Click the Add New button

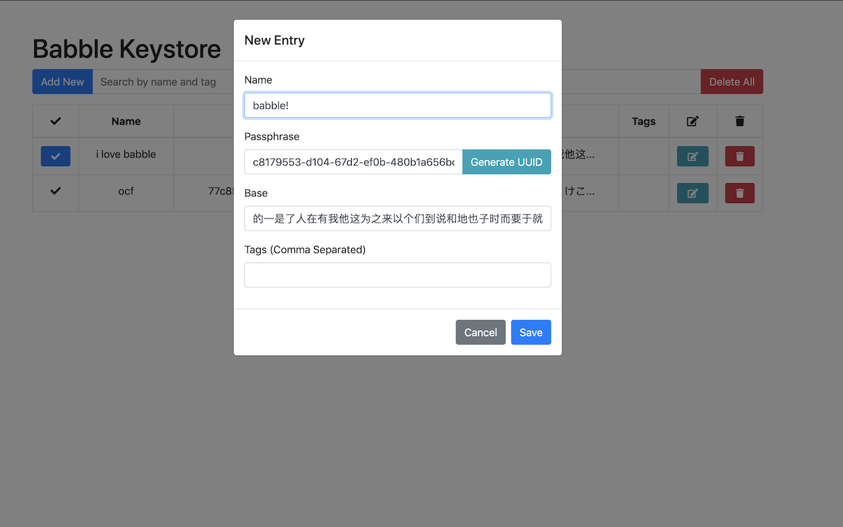[x=63, y=82]
